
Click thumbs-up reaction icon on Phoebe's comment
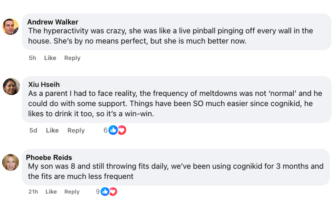coord(105,191)
